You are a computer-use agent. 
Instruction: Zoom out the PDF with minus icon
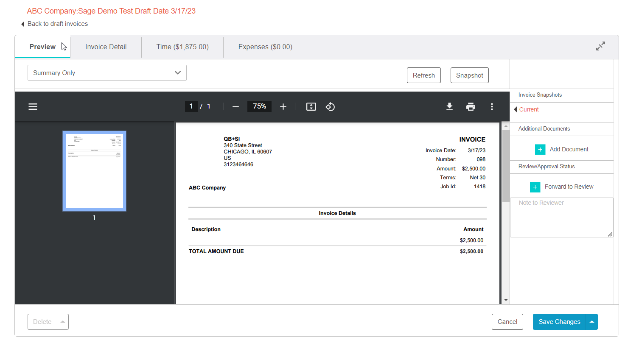click(235, 106)
